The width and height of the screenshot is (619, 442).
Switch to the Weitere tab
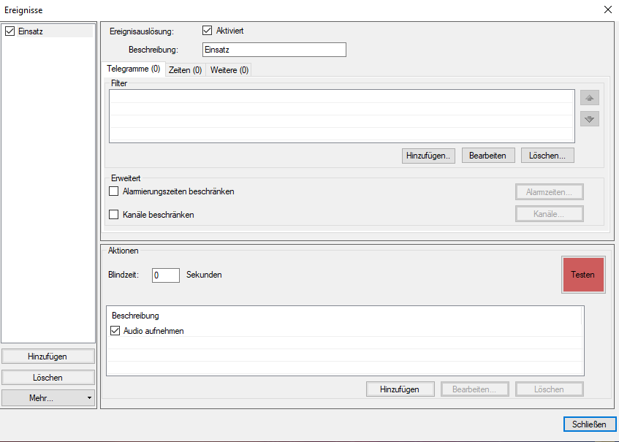[x=229, y=69]
